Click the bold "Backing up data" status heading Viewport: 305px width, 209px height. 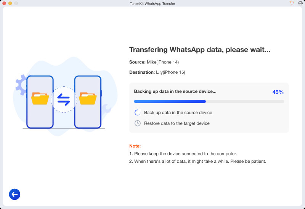175,92
